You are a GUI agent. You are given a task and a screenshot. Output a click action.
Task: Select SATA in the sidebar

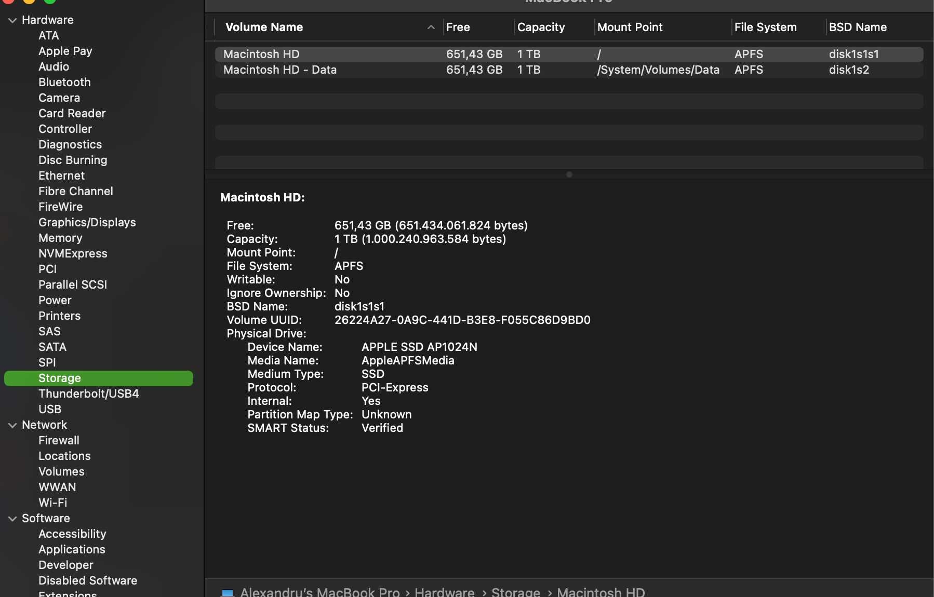[52, 347]
